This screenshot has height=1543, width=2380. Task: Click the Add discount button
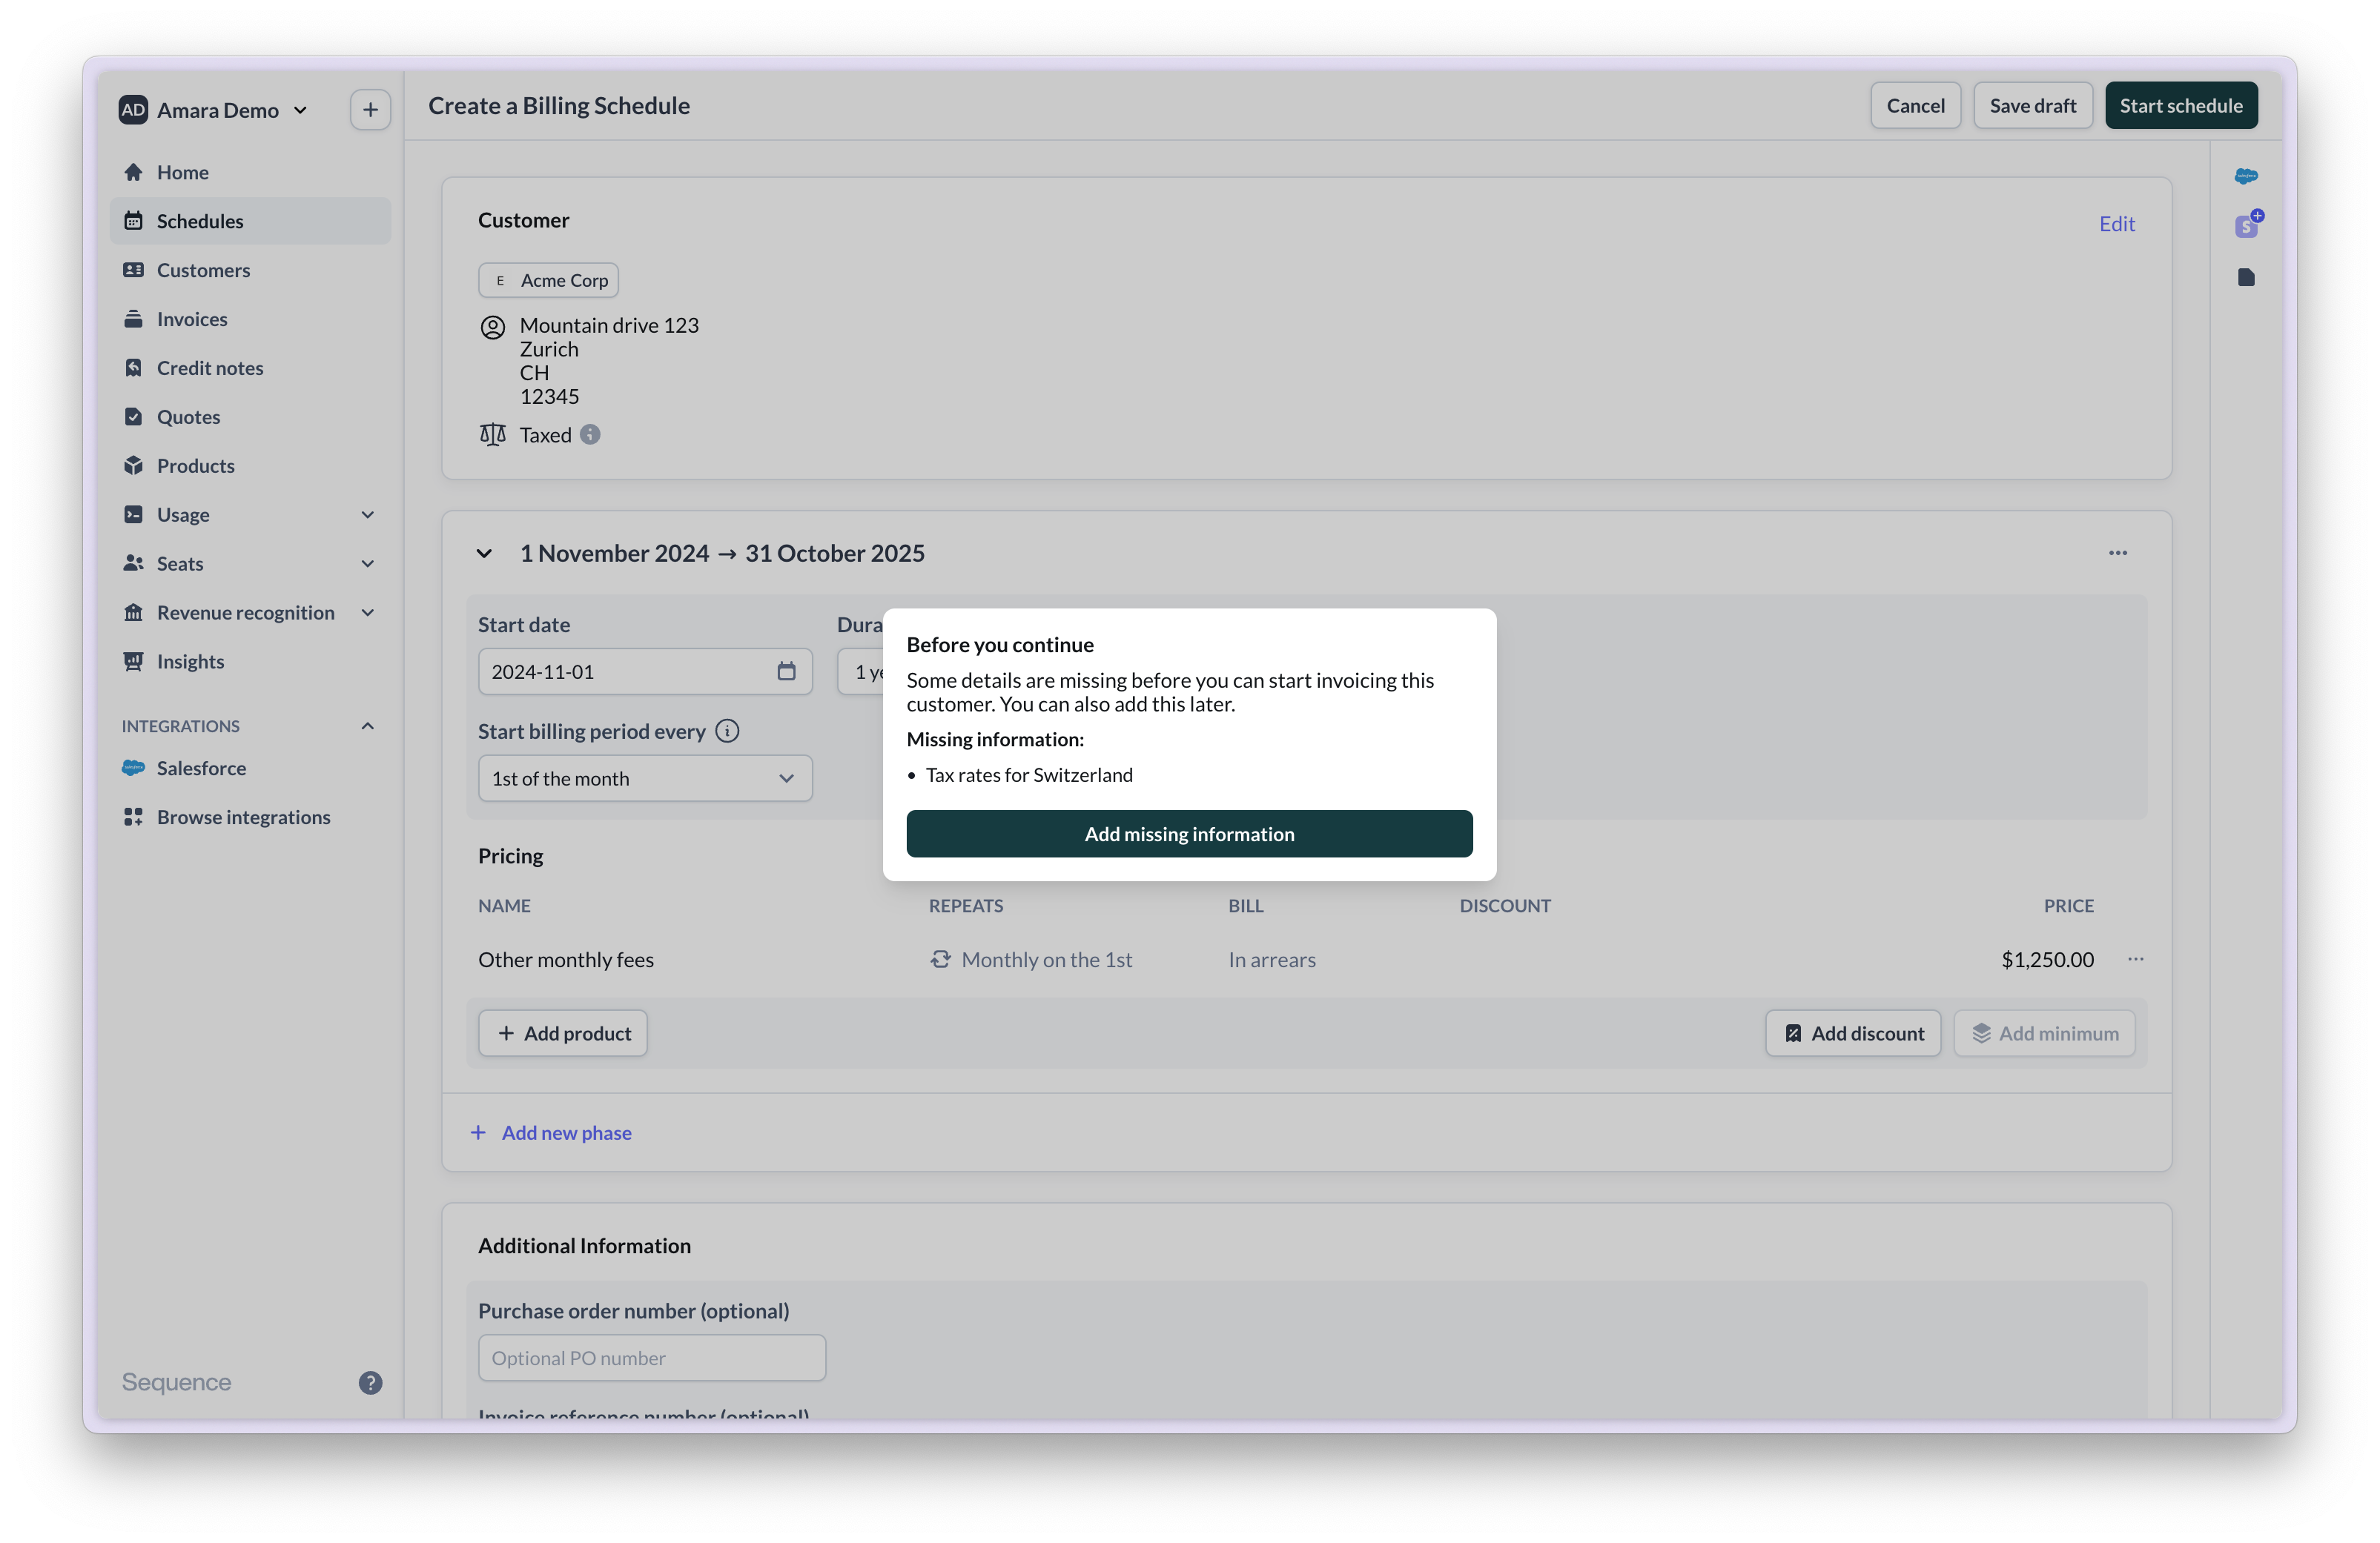(1853, 1033)
